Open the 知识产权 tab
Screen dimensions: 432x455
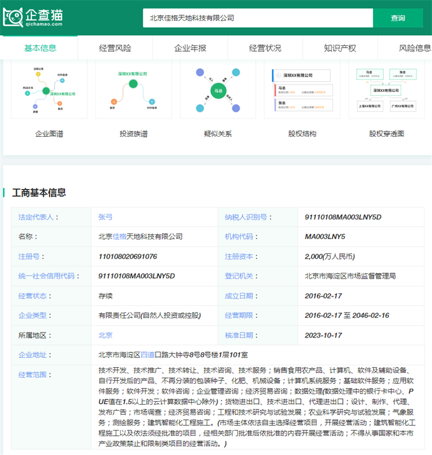coord(340,48)
